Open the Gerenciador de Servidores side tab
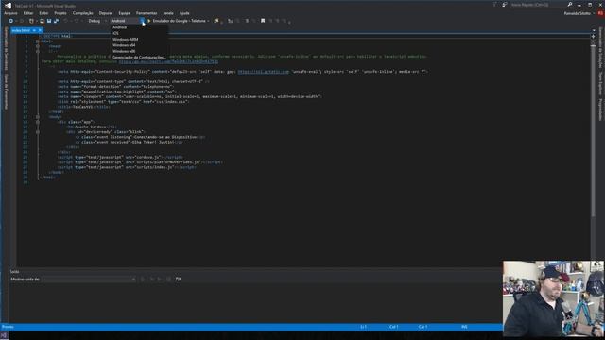The height and width of the screenshot is (340, 605). tap(6, 48)
